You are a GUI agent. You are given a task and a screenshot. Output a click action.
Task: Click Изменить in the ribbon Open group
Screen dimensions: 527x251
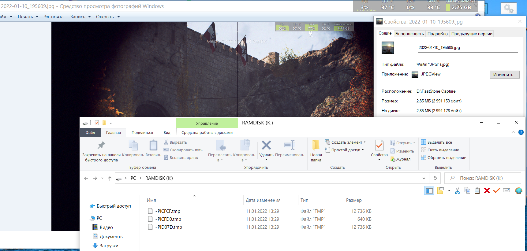(402, 151)
